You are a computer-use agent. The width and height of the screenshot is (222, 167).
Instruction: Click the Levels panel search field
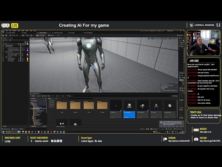click(14, 42)
